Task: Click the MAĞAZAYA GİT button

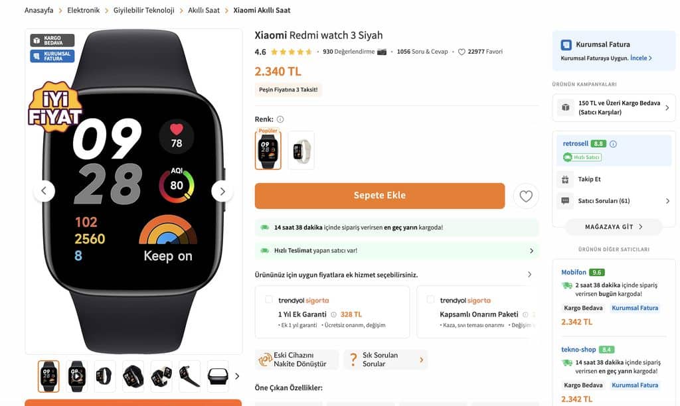Action: (x=614, y=227)
